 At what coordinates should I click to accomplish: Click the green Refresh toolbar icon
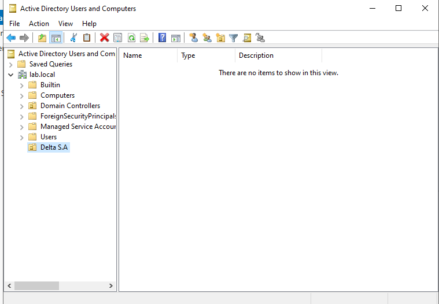[x=131, y=38]
